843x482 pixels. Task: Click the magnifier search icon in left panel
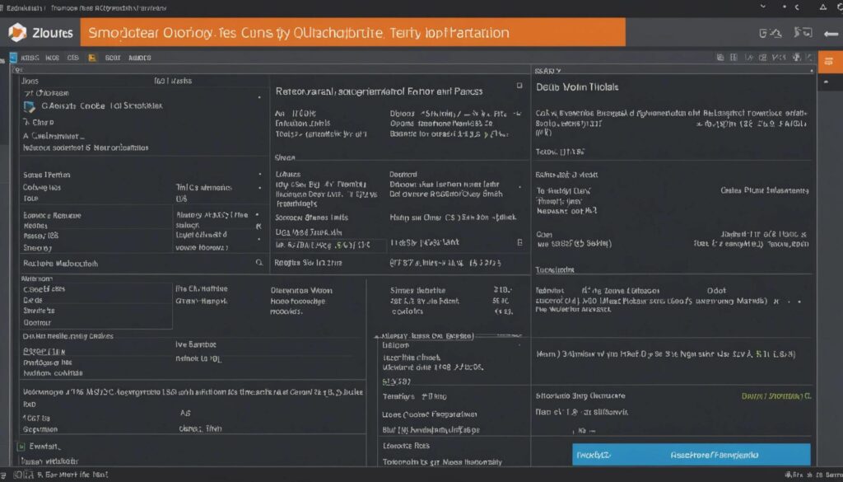click(x=259, y=263)
